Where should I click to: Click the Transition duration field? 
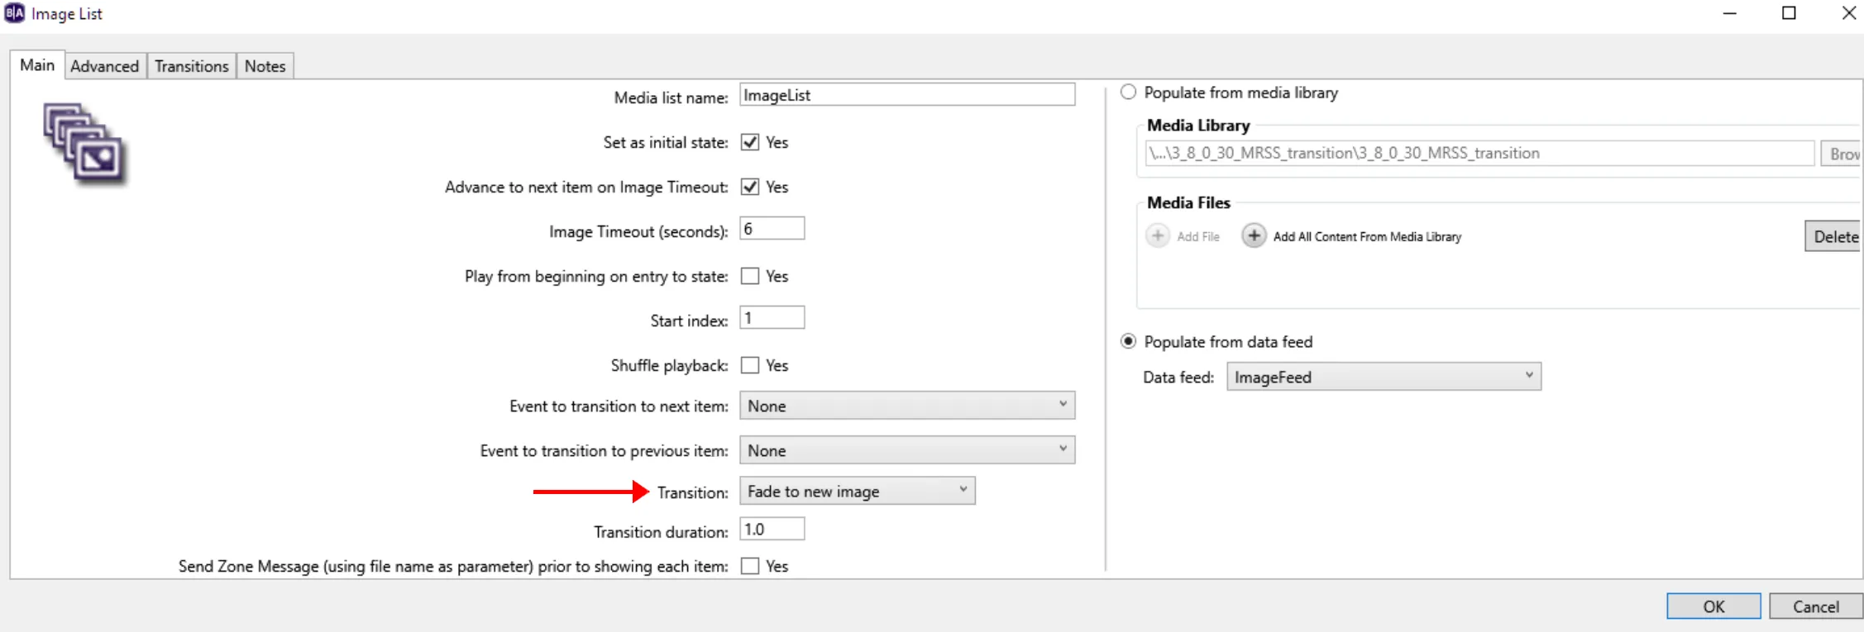pos(772,530)
